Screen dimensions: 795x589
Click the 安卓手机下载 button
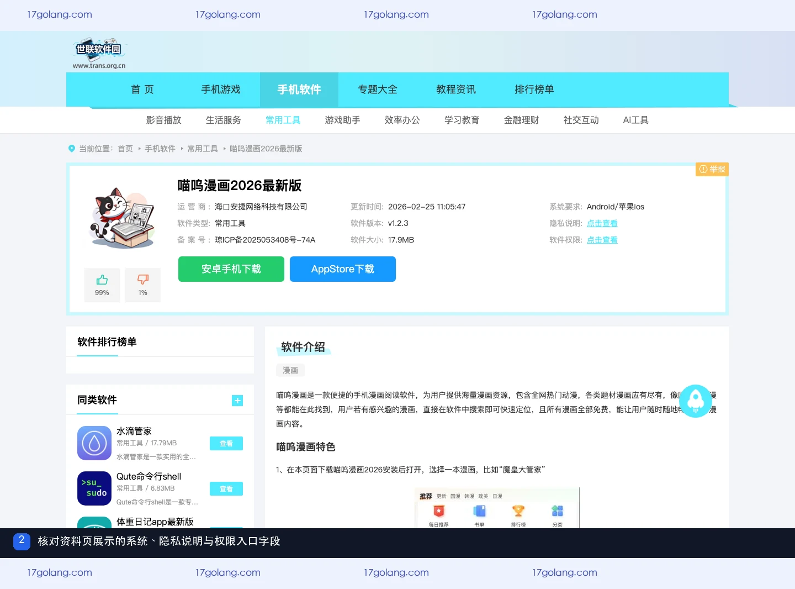click(231, 269)
